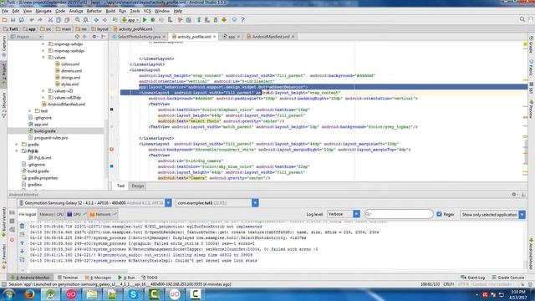The height and width of the screenshot is (301, 535).
Task: Select colors.xml in project tree
Action: point(70,64)
